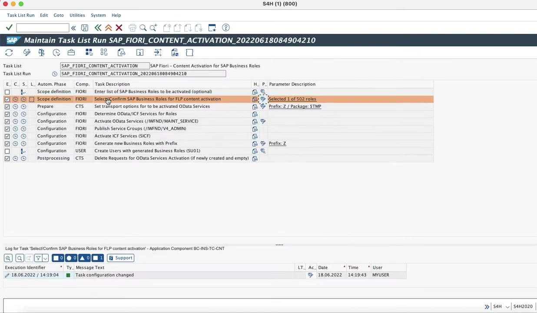Click the help icon in the 'Set transport options' row
The height and width of the screenshot is (313, 537).
click(255, 107)
